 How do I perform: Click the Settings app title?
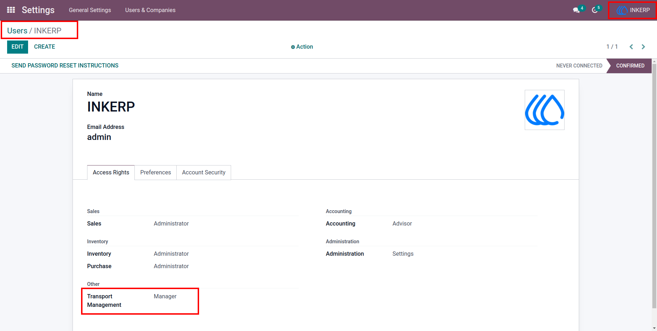(38, 10)
